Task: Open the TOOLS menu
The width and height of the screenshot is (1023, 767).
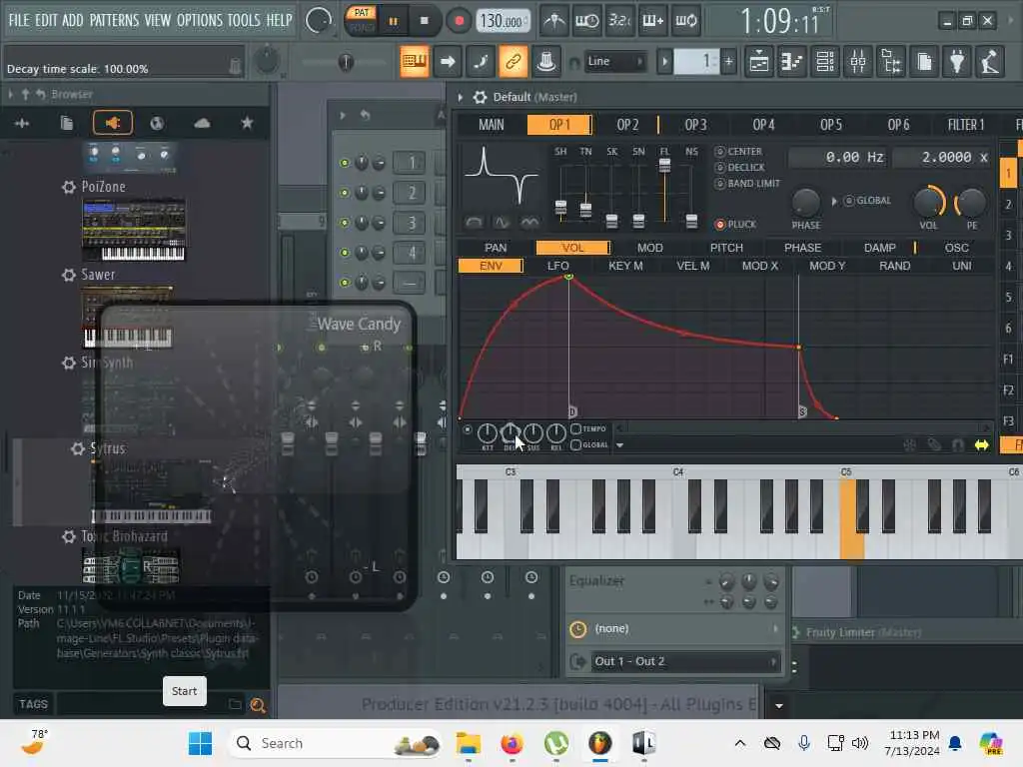Action: pos(244,20)
